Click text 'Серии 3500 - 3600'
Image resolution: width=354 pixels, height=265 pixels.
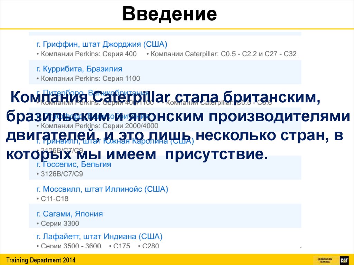coord(71,246)
